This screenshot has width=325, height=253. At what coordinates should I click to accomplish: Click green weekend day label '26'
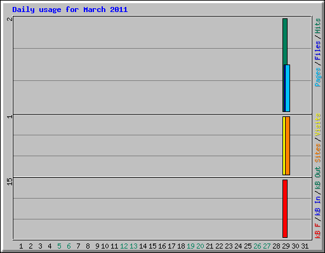tap(257, 246)
